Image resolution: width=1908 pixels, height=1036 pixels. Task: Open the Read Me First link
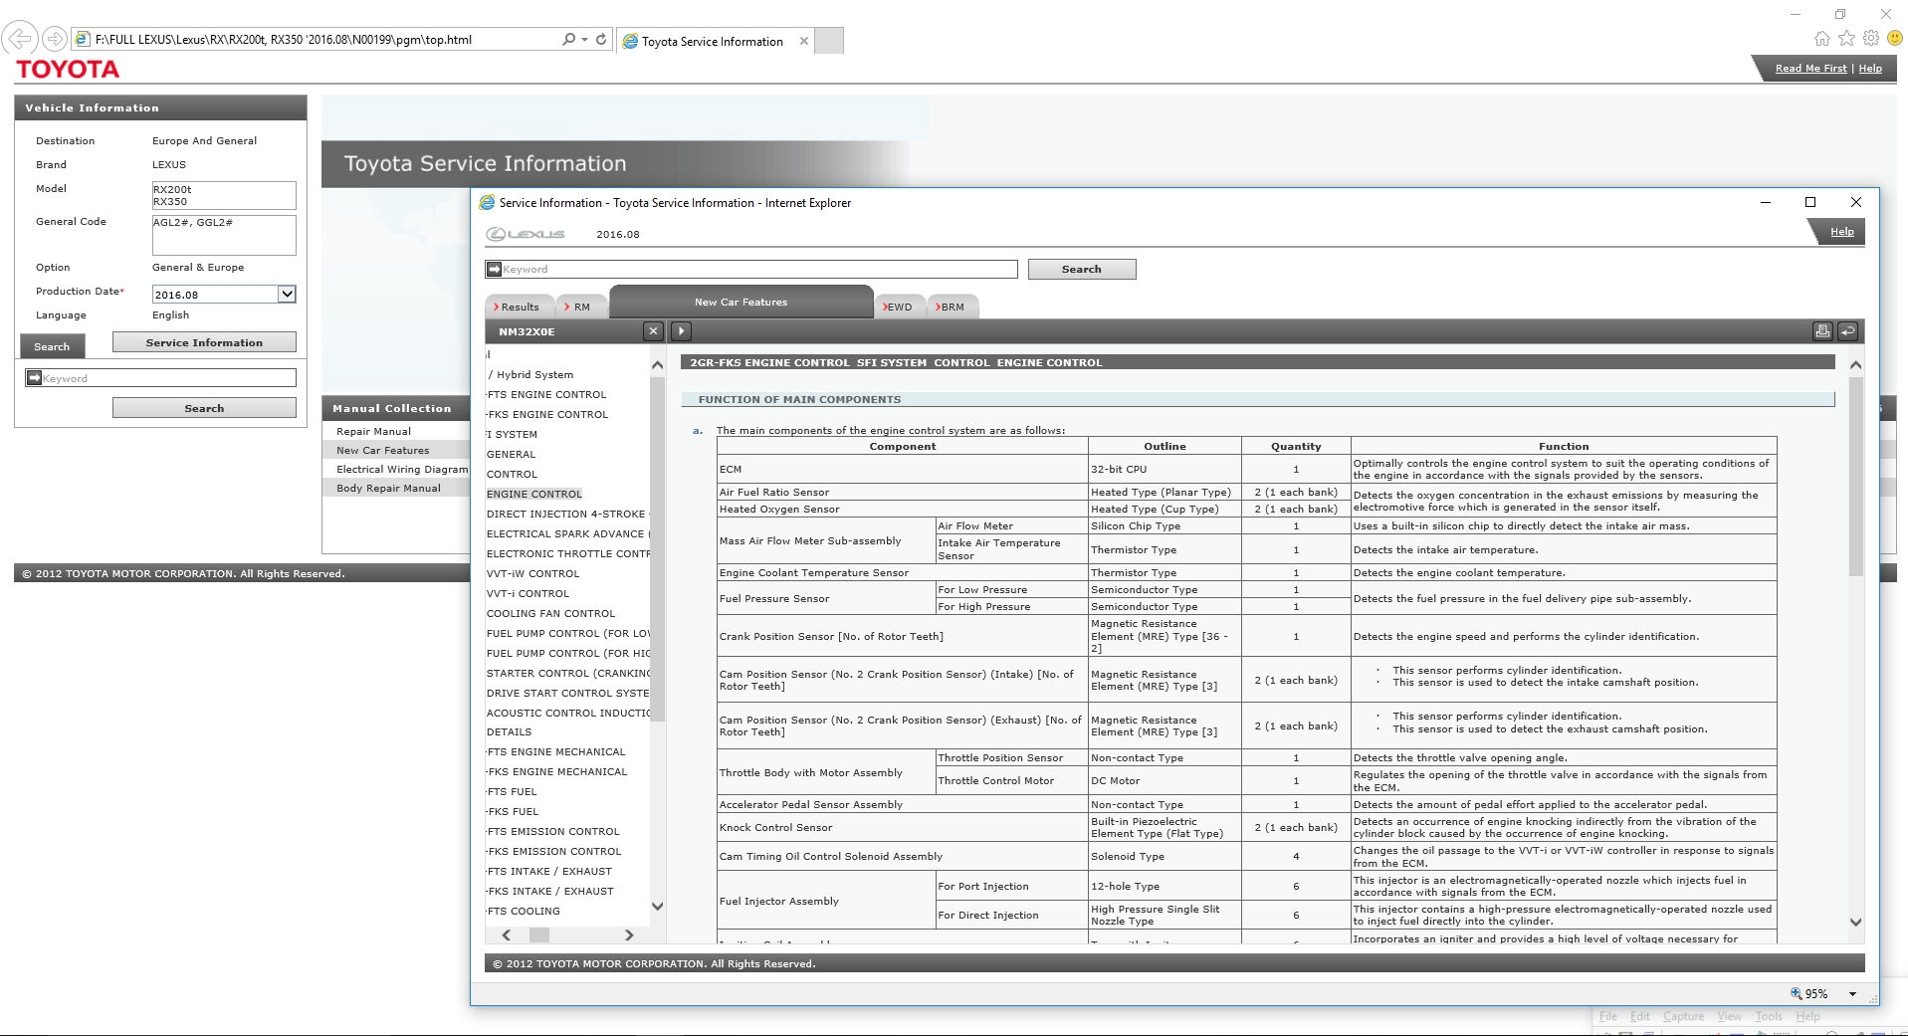tap(1810, 68)
